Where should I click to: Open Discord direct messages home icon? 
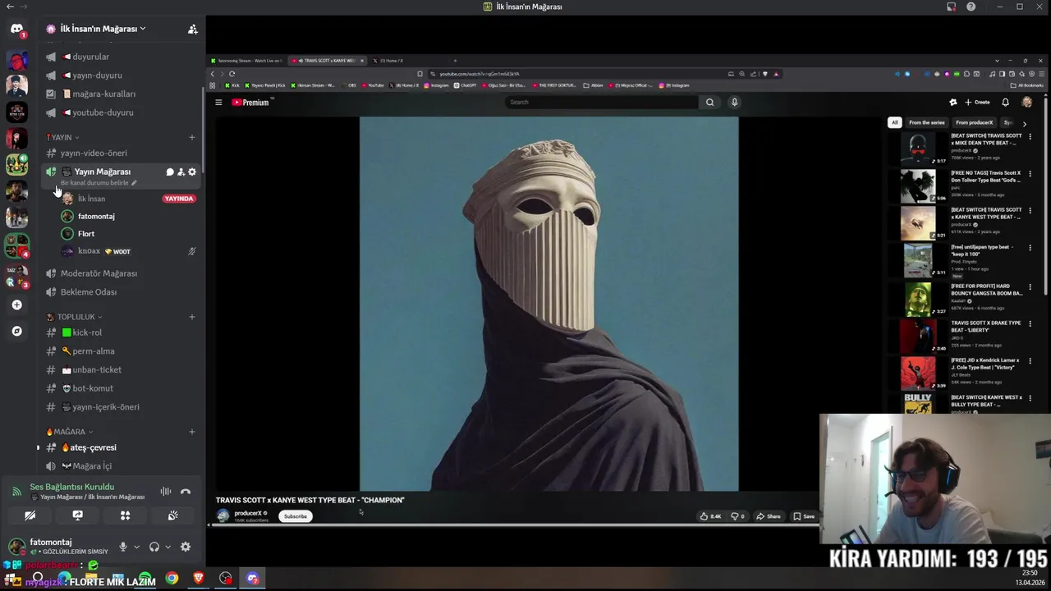(x=16, y=29)
